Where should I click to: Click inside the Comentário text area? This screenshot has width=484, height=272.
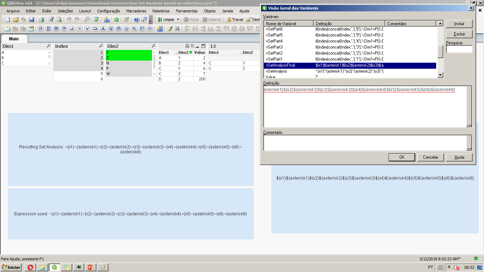coord(365,143)
